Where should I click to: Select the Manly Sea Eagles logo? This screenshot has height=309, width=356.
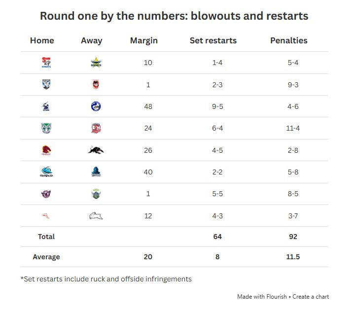[x=46, y=194]
